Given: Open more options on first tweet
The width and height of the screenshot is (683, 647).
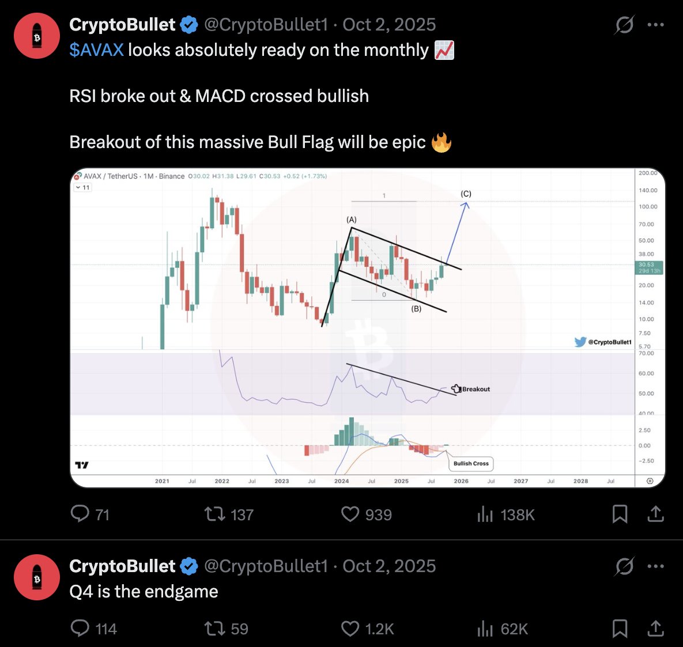Looking at the screenshot, I should [656, 25].
